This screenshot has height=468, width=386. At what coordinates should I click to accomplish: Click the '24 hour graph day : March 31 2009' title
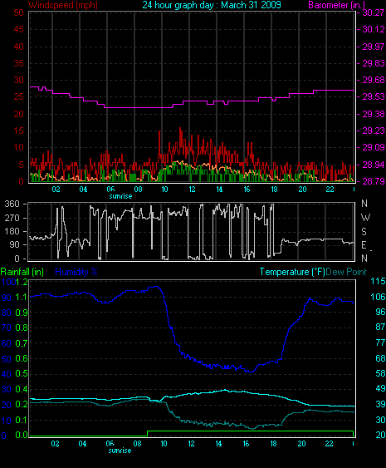(x=212, y=5)
